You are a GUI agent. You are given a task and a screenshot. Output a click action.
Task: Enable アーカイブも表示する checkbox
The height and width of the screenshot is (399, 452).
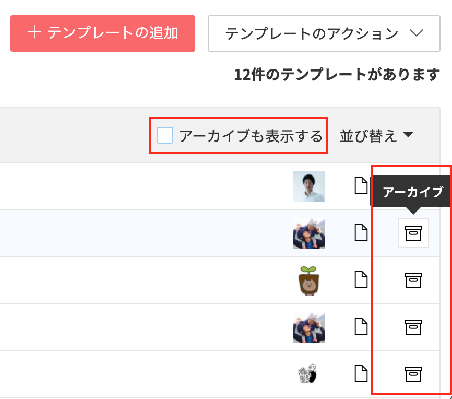click(165, 135)
